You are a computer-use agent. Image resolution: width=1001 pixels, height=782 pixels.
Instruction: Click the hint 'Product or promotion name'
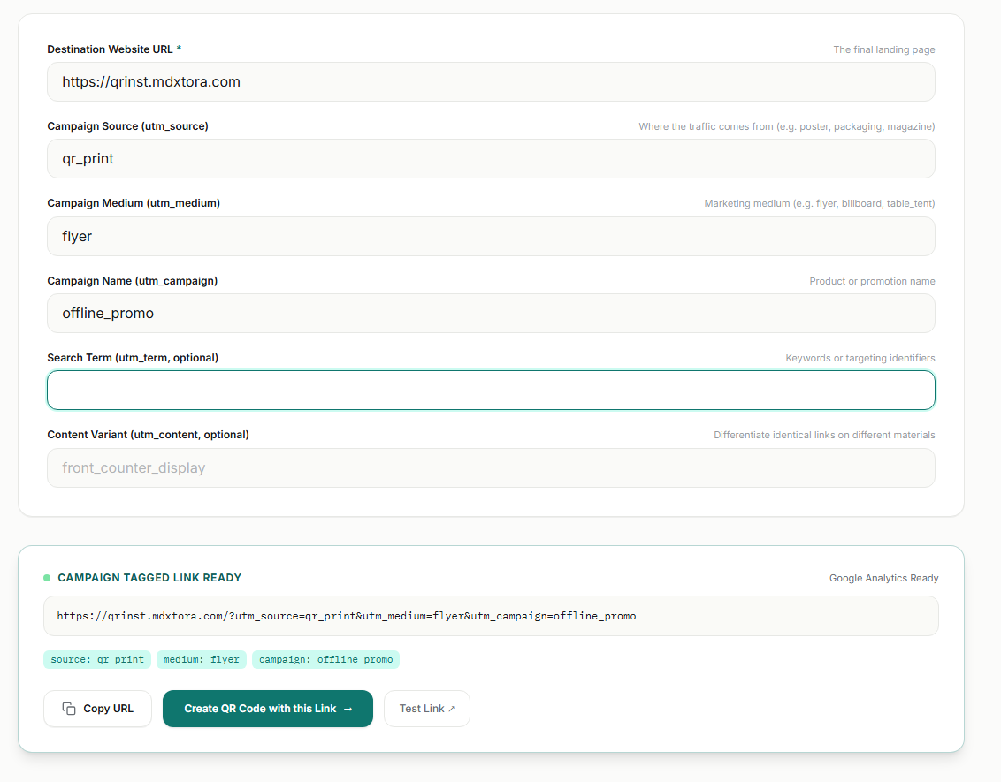pyautogui.click(x=872, y=281)
